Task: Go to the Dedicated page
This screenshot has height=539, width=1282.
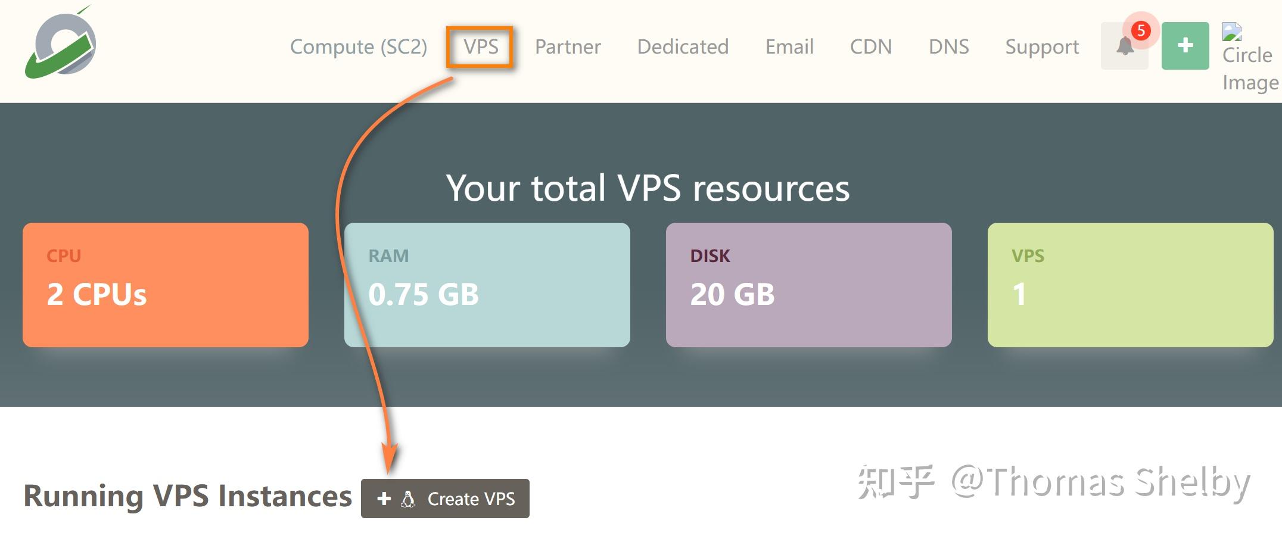Action: pyautogui.click(x=683, y=47)
